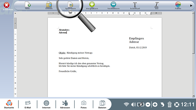
Task: Show more toolbar items with right arrow
Action: point(191,6)
